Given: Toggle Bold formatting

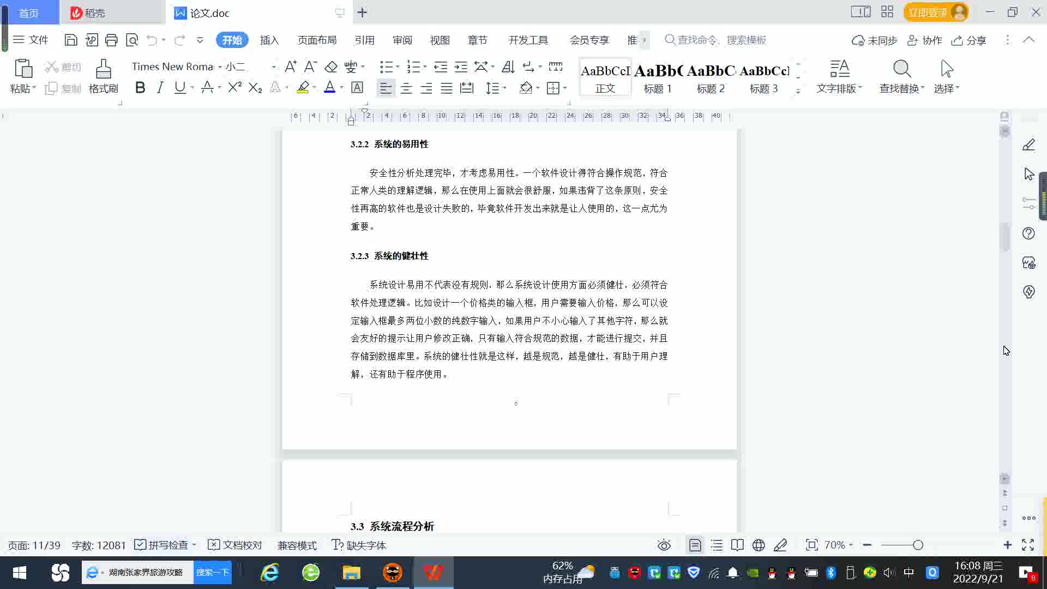Looking at the screenshot, I should 140,87.
